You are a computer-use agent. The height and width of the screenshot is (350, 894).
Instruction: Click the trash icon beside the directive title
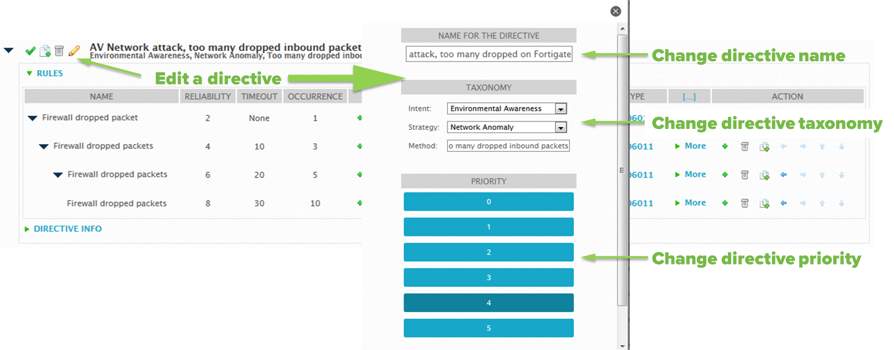coord(59,51)
